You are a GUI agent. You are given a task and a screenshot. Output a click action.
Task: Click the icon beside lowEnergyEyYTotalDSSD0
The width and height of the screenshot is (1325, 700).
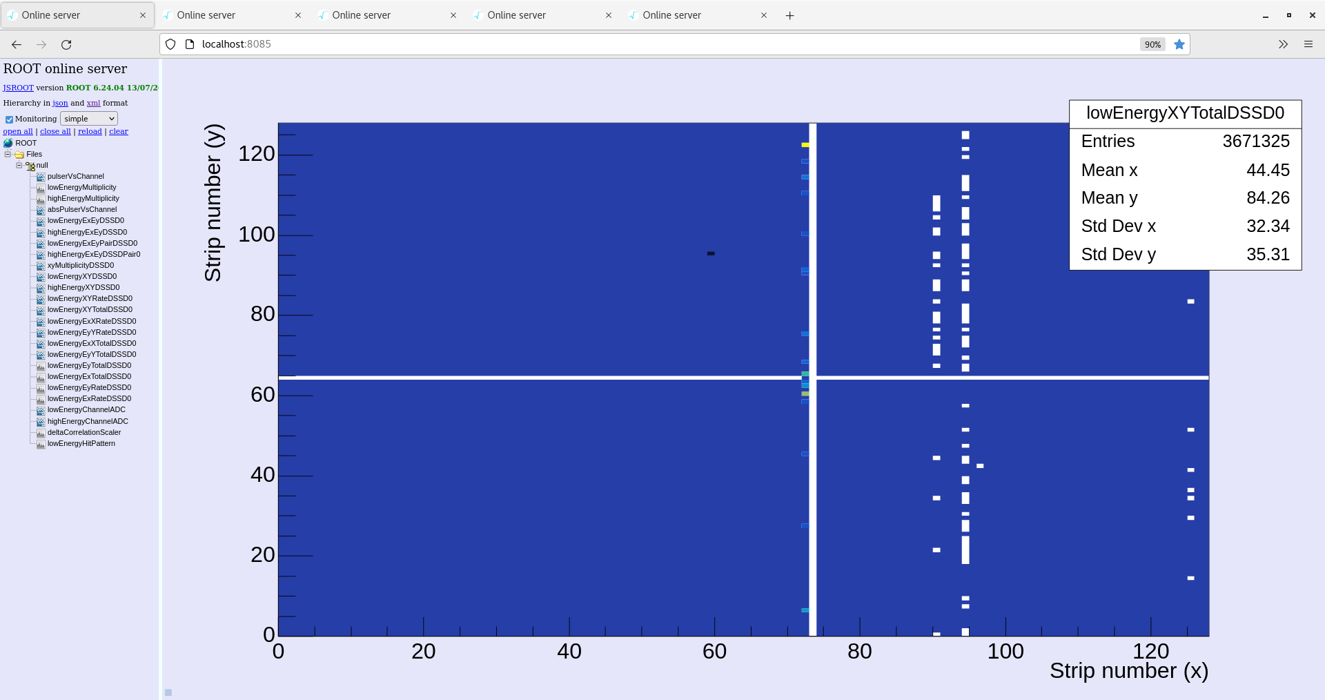[x=41, y=355]
